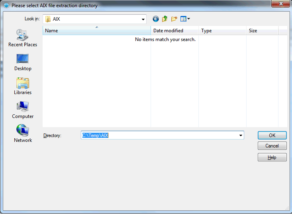Sort files by Size column
This screenshot has height=214, width=292.
pyautogui.click(x=262, y=31)
